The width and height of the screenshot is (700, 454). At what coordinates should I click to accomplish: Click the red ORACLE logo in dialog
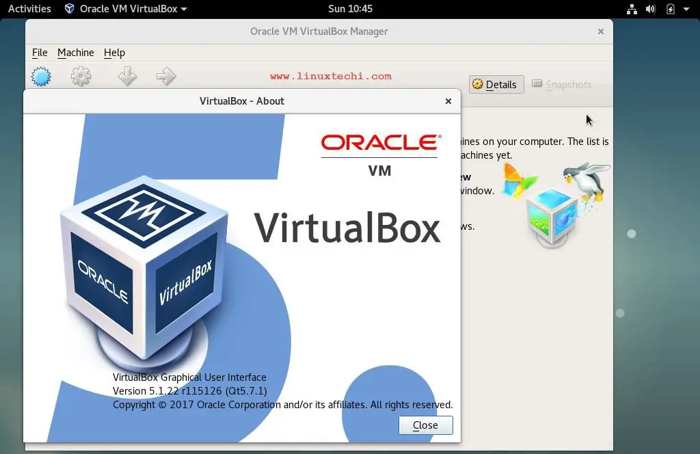pyautogui.click(x=381, y=142)
